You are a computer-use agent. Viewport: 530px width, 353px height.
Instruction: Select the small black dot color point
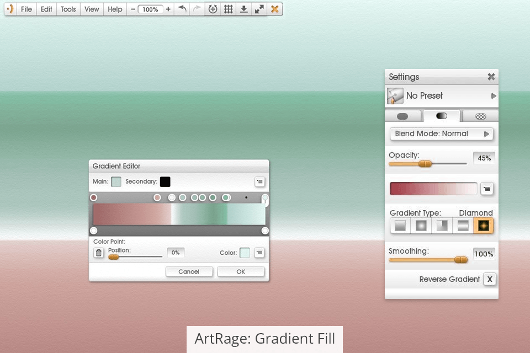(246, 197)
